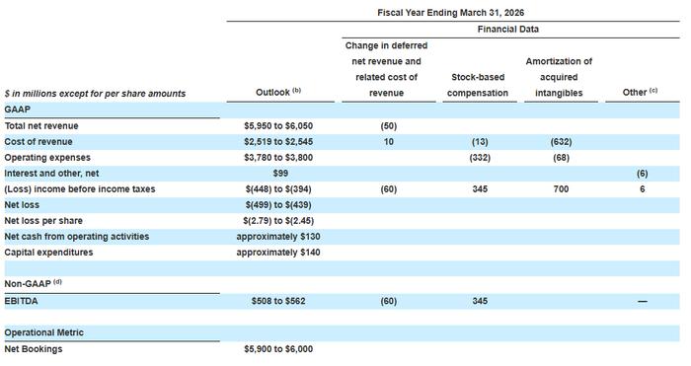Viewport: 691px width, 366px height.
Task: Click the Change in deferred net revenue header
Action: [387, 69]
